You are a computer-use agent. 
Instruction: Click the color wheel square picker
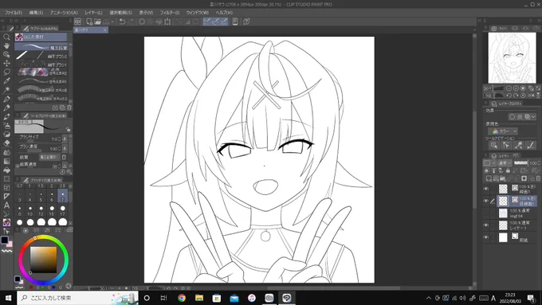pyautogui.click(x=44, y=260)
